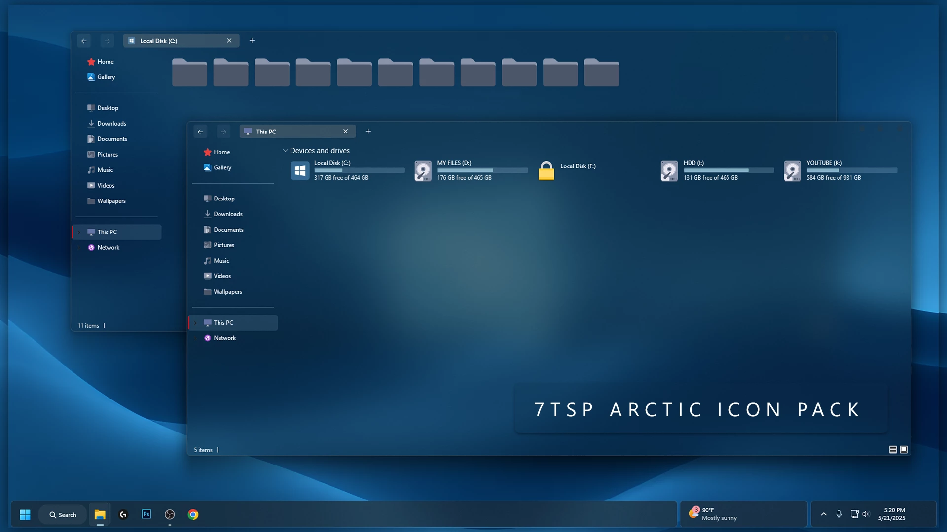Go back using the back arrow
Image resolution: width=947 pixels, height=532 pixels.
click(200, 132)
